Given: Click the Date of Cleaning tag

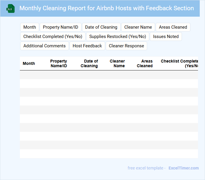Looking at the screenshot, I should tap(101, 27).
